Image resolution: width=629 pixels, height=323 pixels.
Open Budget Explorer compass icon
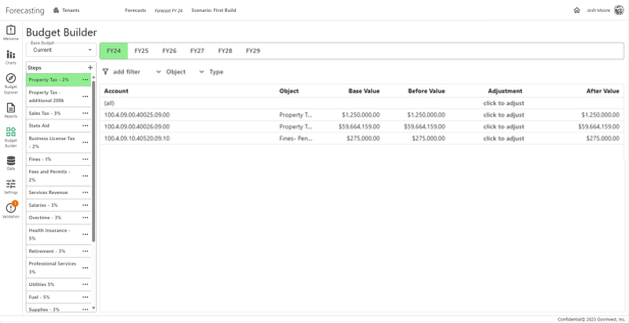pos(11,78)
